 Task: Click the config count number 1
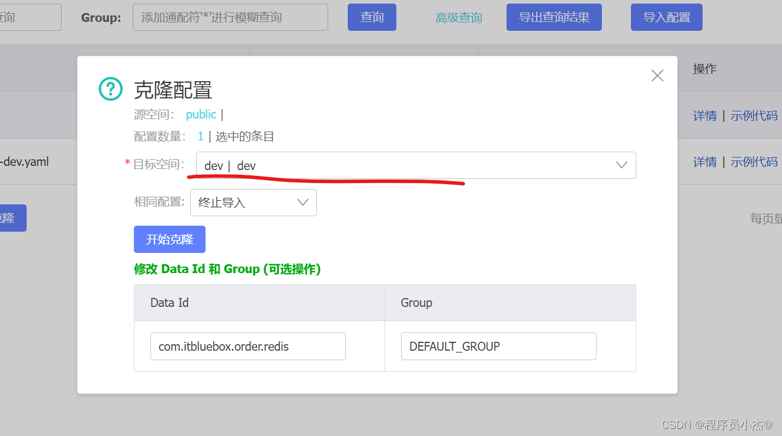[201, 137]
